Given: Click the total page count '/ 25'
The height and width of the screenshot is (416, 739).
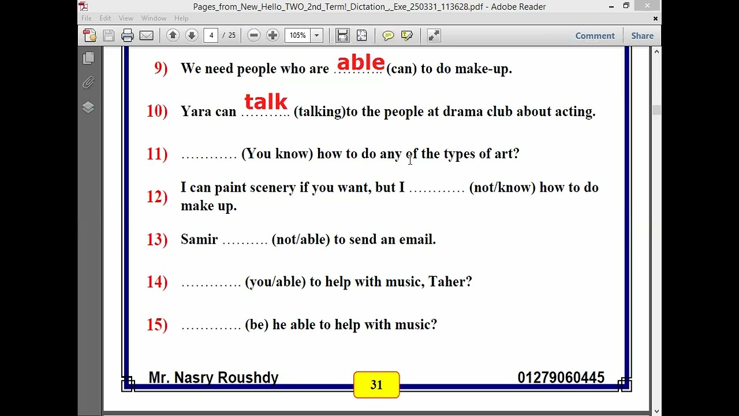Looking at the screenshot, I should pyautogui.click(x=229, y=36).
